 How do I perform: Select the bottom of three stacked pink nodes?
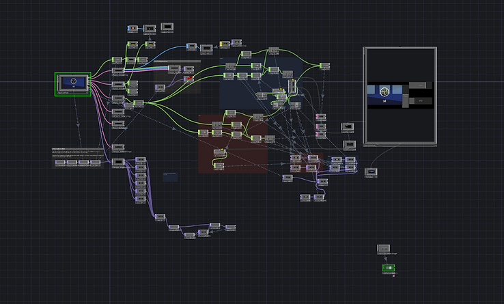321,135
